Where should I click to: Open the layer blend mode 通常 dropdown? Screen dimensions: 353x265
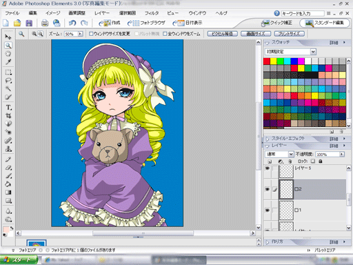(x=291, y=154)
